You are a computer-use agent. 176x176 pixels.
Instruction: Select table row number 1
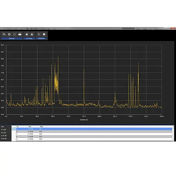point(94,129)
